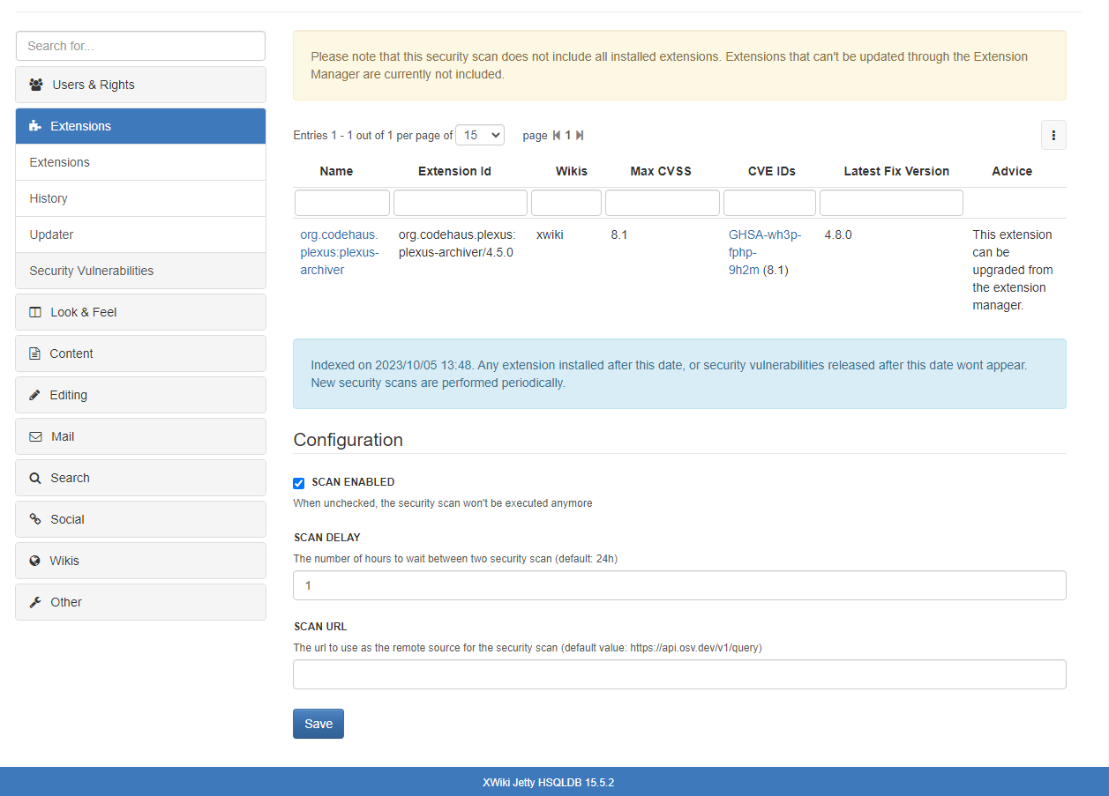This screenshot has height=796, width=1109.
Task: Click the CVE IDs filter field
Action: 769,203
